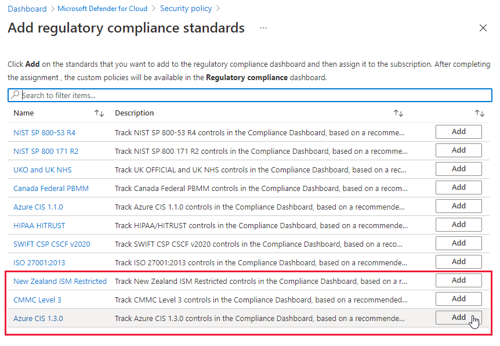The height and width of the screenshot is (346, 500).
Task: Open NIST SP 800 171 R2 link
Action: (46, 152)
